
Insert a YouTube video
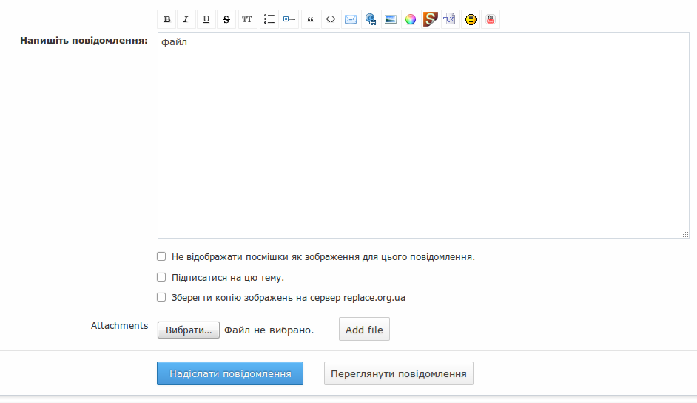(x=490, y=19)
